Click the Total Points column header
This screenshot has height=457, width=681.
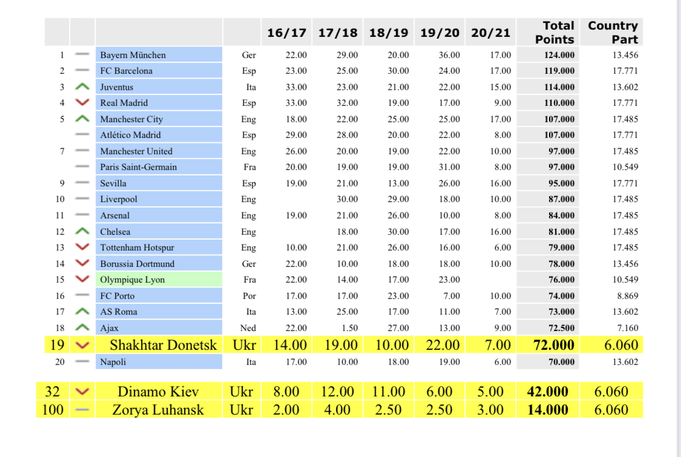pyautogui.click(x=554, y=33)
